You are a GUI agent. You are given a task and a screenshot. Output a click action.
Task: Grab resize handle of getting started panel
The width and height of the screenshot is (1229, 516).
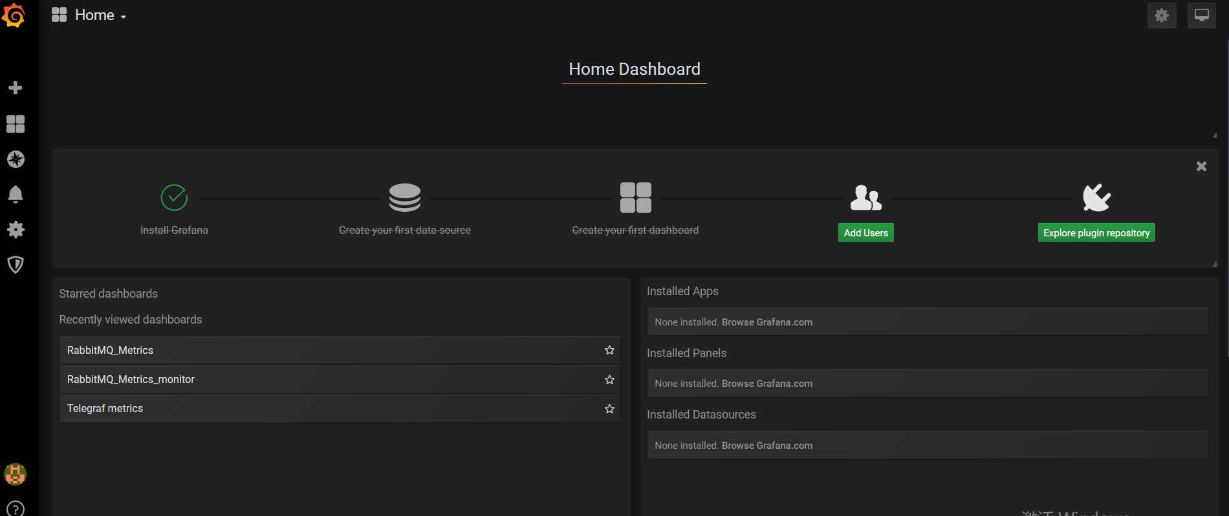click(1215, 264)
